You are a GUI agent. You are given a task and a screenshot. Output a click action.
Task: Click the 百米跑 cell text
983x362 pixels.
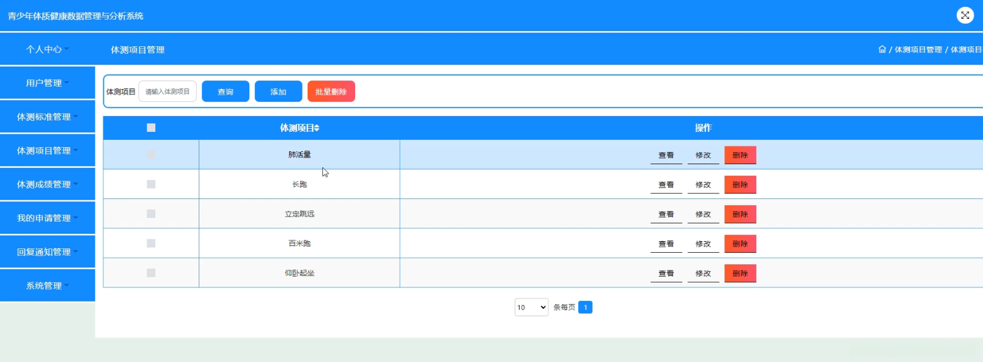click(300, 244)
